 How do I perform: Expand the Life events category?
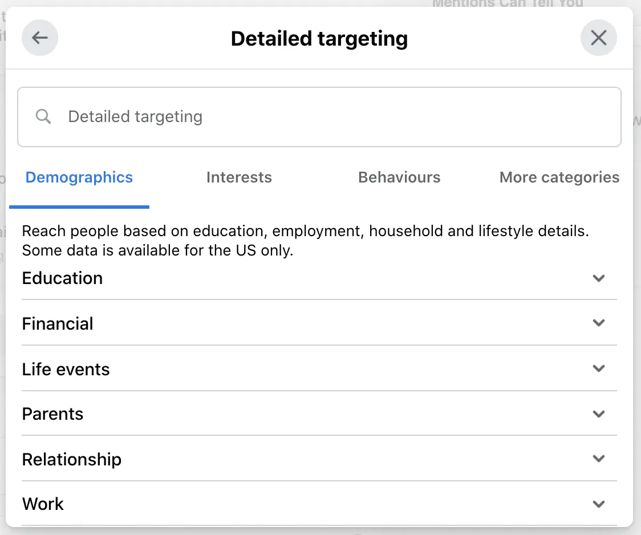coord(599,368)
